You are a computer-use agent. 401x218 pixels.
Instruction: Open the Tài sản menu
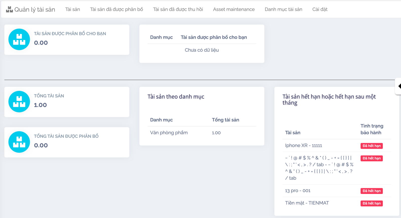coord(72,10)
